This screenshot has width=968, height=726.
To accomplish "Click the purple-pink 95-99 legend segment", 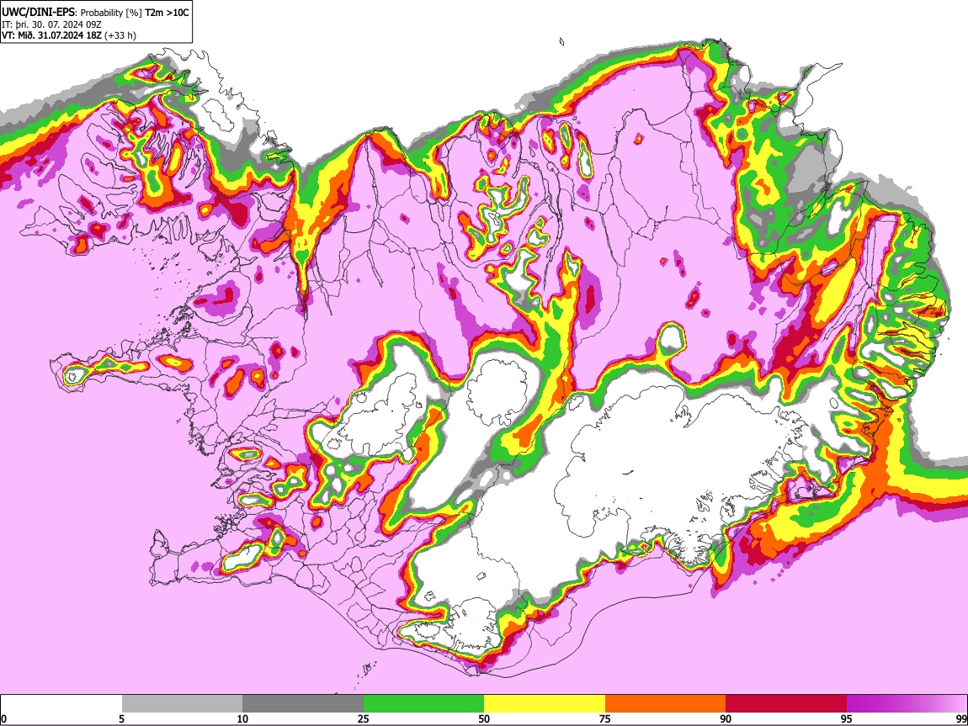I will [x=907, y=703].
